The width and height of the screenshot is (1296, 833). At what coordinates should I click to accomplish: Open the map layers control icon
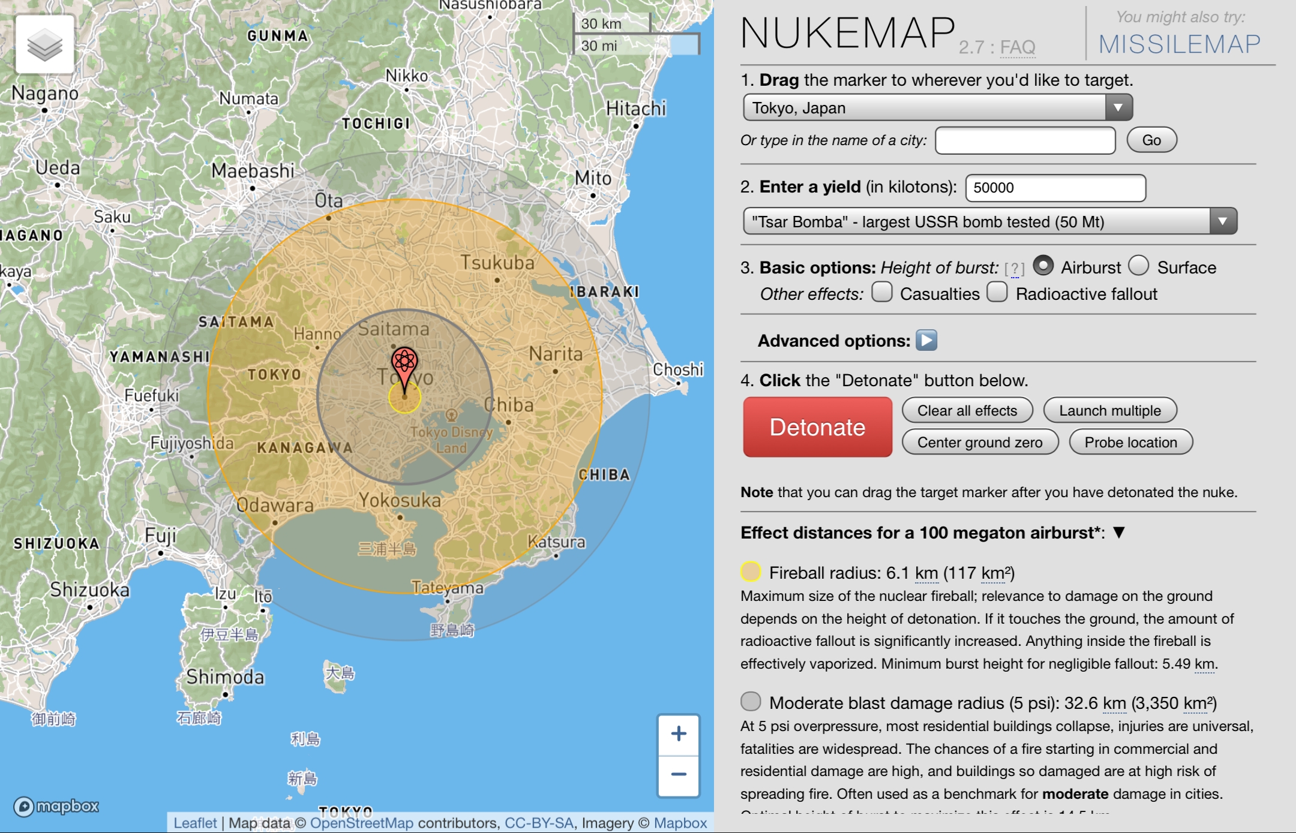tap(45, 45)
